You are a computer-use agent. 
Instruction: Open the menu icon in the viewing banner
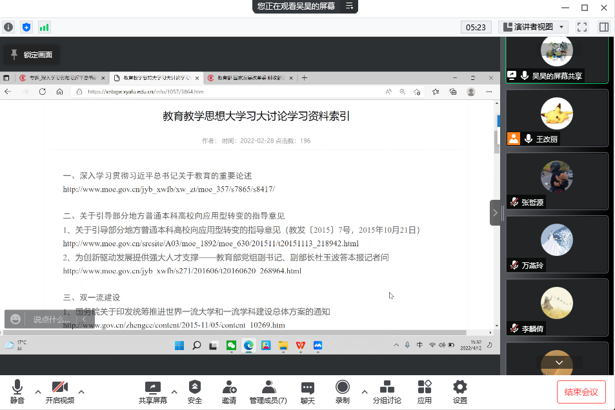(349, 6)
